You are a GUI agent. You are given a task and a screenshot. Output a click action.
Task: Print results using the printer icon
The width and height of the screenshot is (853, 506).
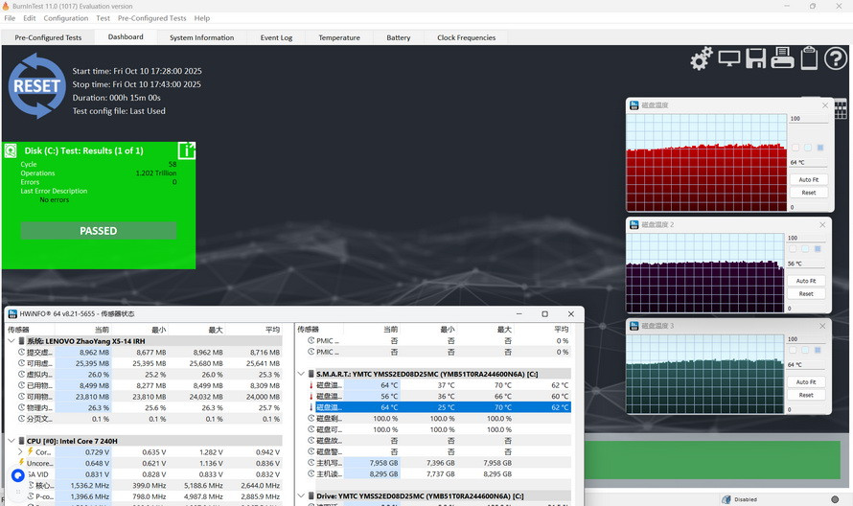coord(782,58)
